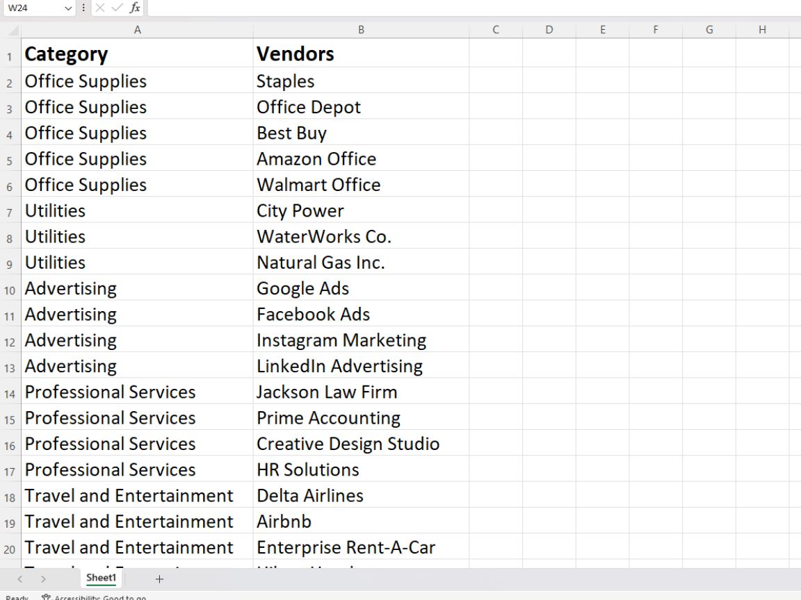801x600 pixels.
Task: Select column H header
Action: (x=762, y=30)
